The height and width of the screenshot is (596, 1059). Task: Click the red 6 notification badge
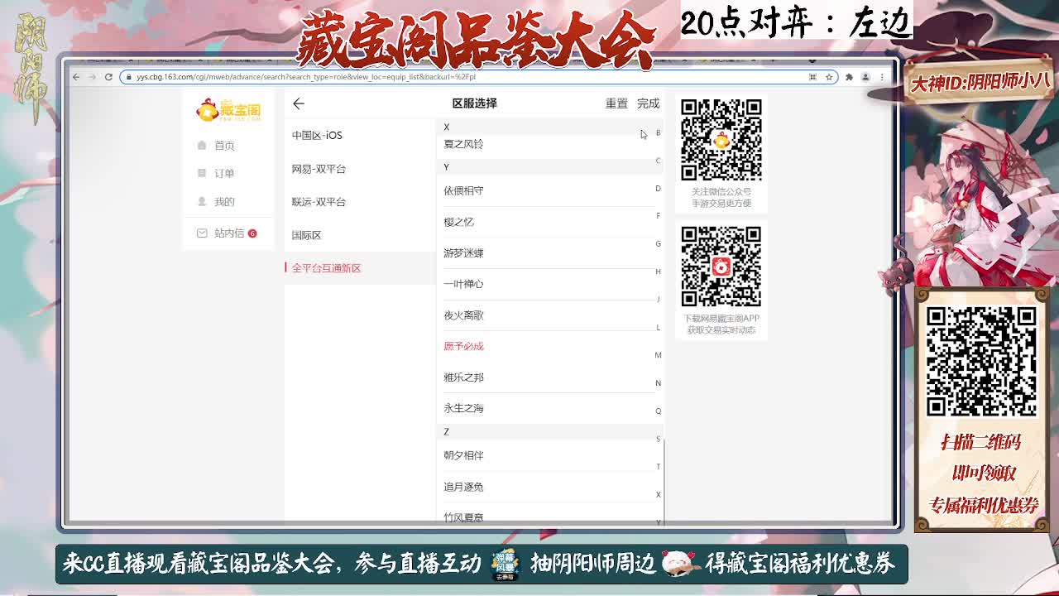click(x=252, y=233)
